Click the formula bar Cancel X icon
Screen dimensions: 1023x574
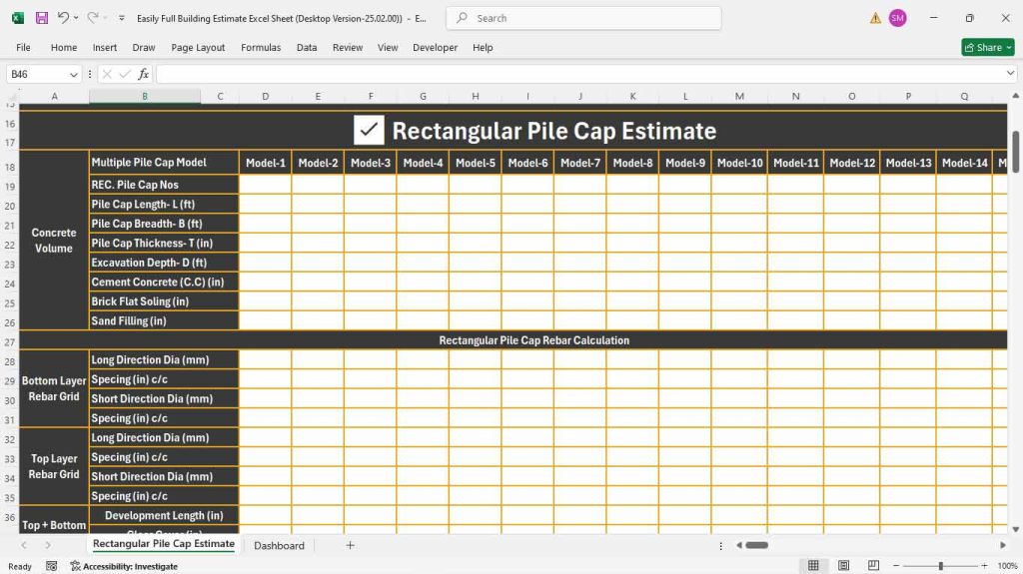[107, 74]
